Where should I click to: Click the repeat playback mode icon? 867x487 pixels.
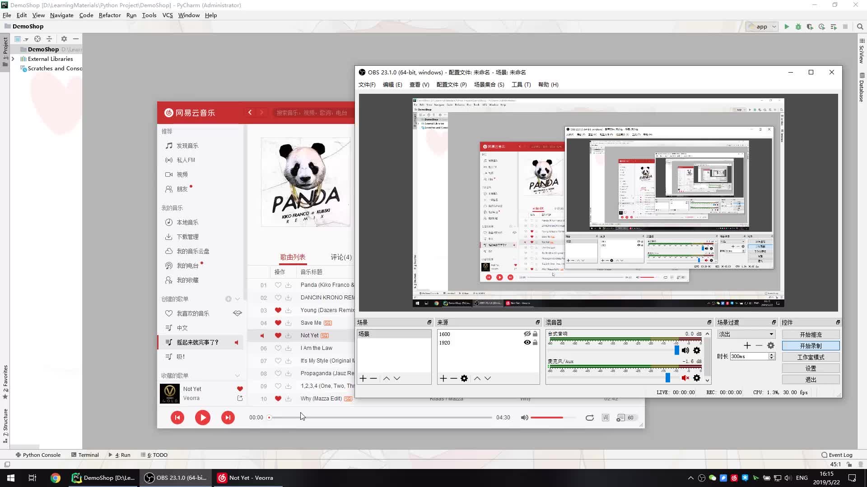tap(589, 418)
